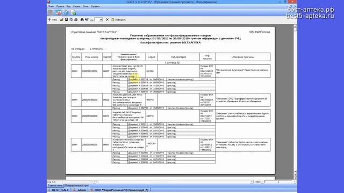Click the 100% zoom value in status area

[x=258, y=182]
